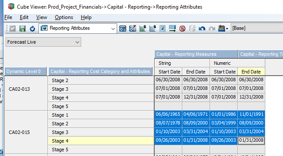Click the cell containing 04/06/1971
The width and height of the screenshot is (283, 156).
tap(196, 114)
